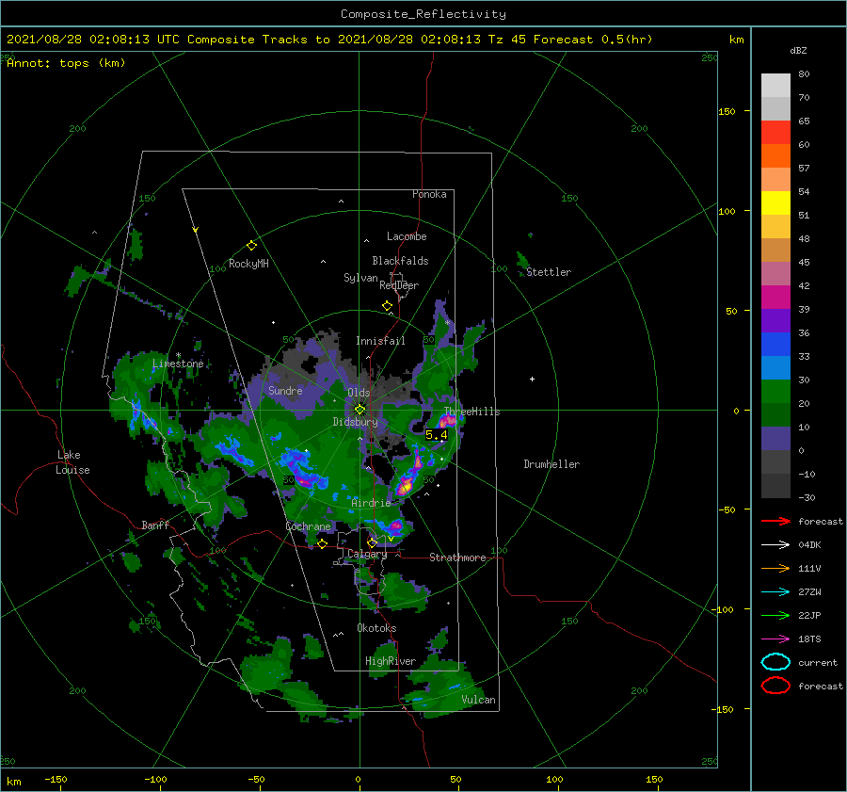The height and width of the screenshot is (792, 847).
Task: Click the Olds town label
Action: 359,393
